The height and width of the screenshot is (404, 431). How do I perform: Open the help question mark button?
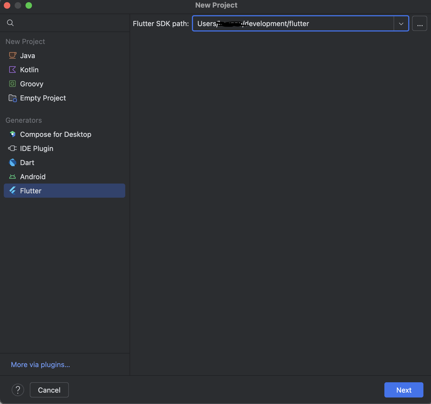pyautogui.click(x=18, y=390)
